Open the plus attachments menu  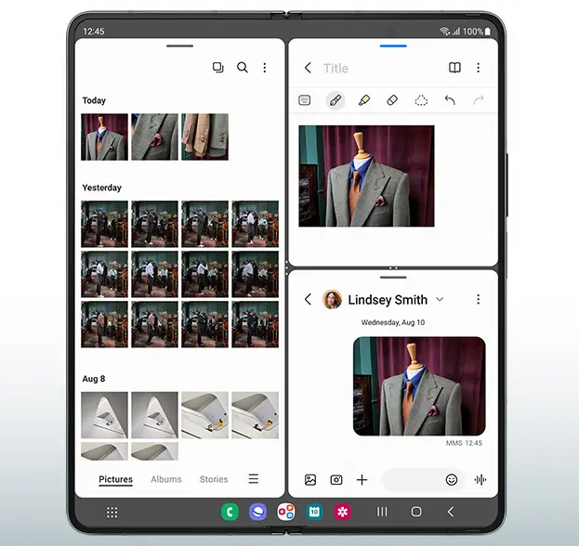tap(362, 480)
